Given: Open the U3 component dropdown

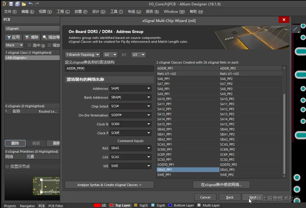Looking at the screenshot, I should pyautogui.click(x=139, y=55).
